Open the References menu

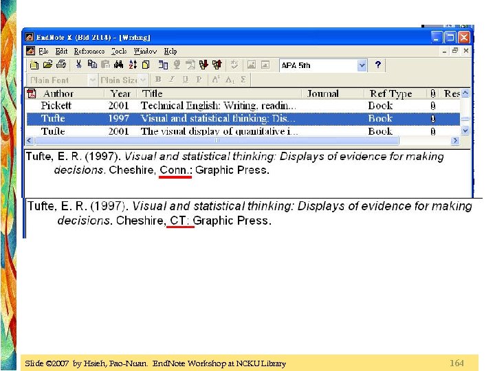coord(89,51)
